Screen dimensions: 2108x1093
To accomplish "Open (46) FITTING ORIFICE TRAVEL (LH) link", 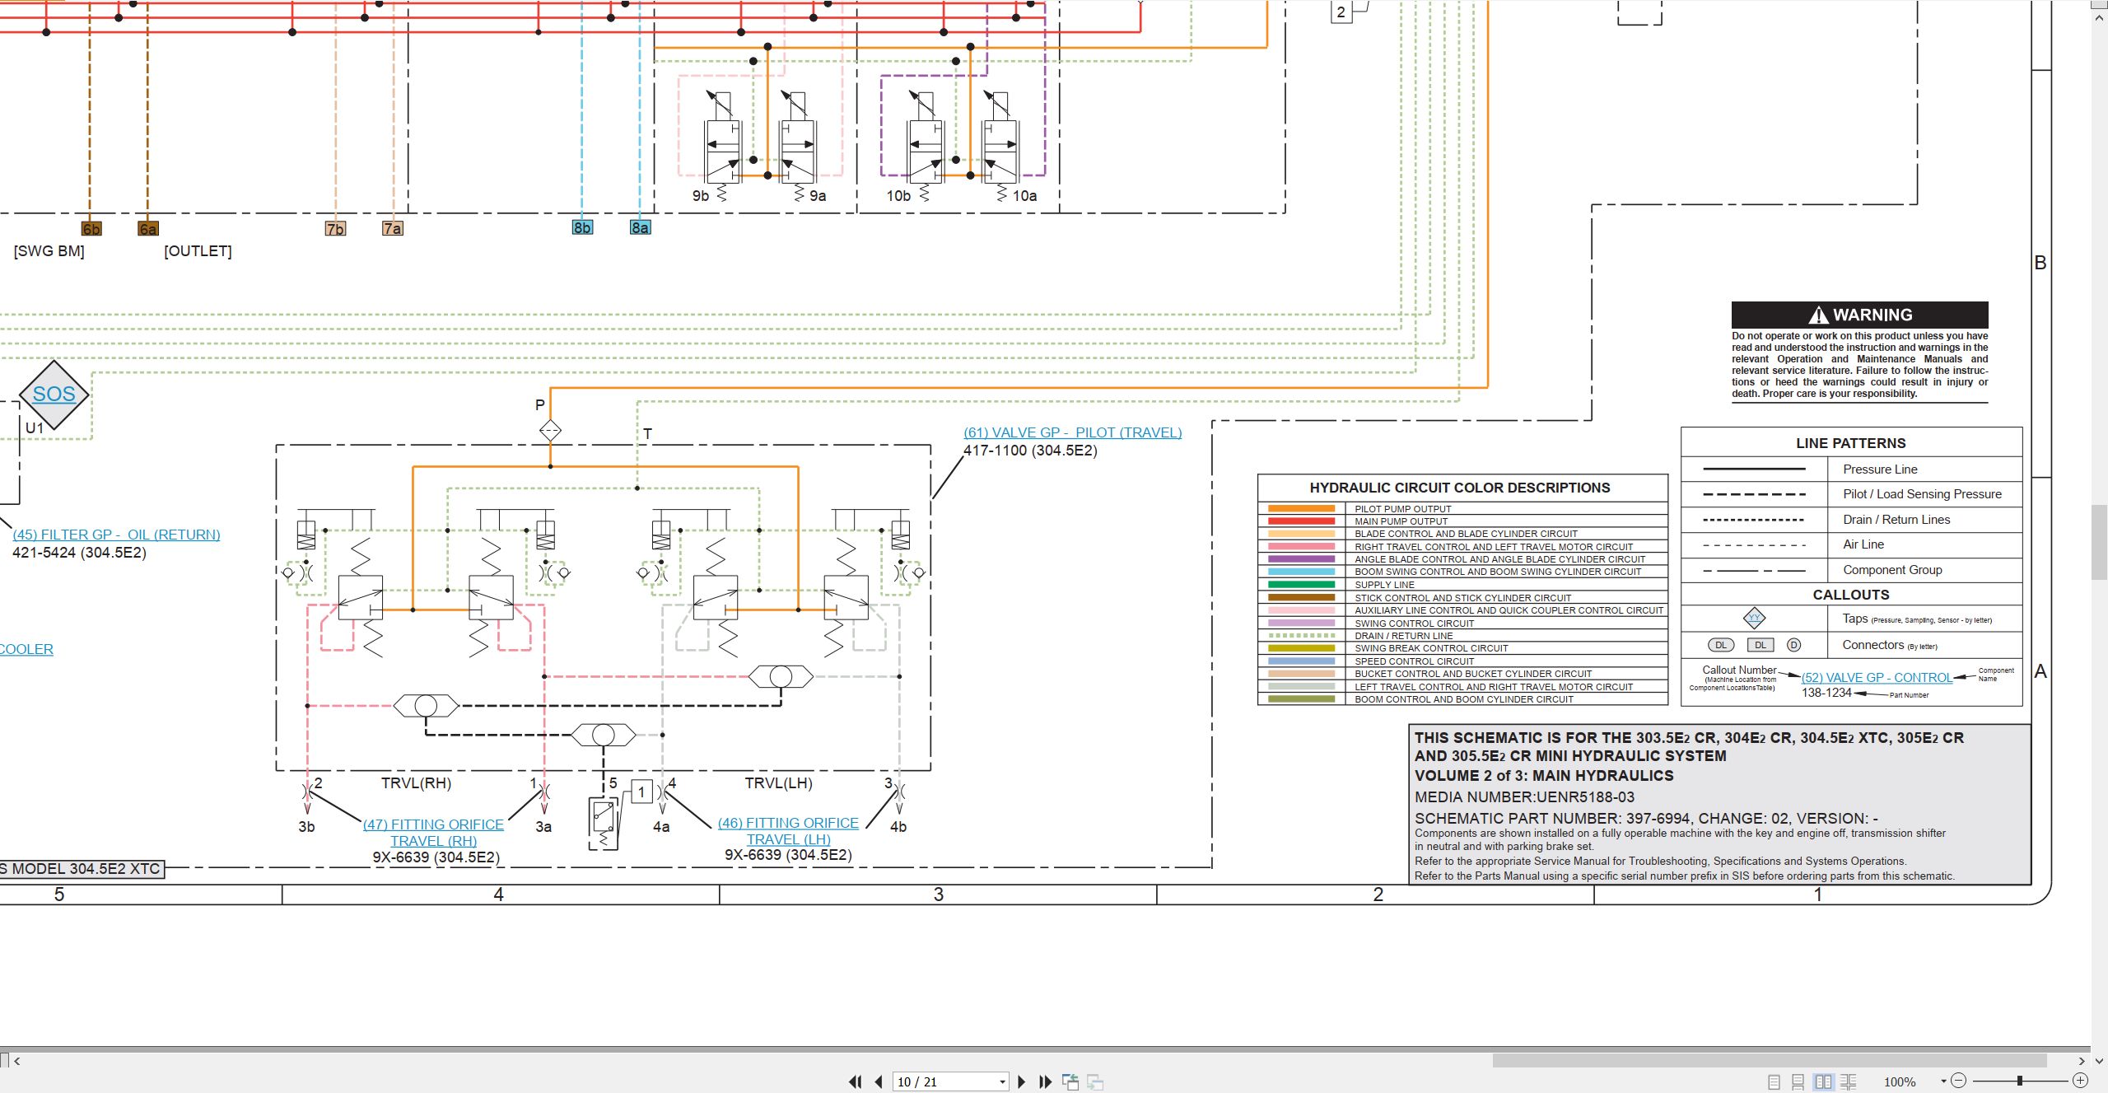I will coord(788,831).
